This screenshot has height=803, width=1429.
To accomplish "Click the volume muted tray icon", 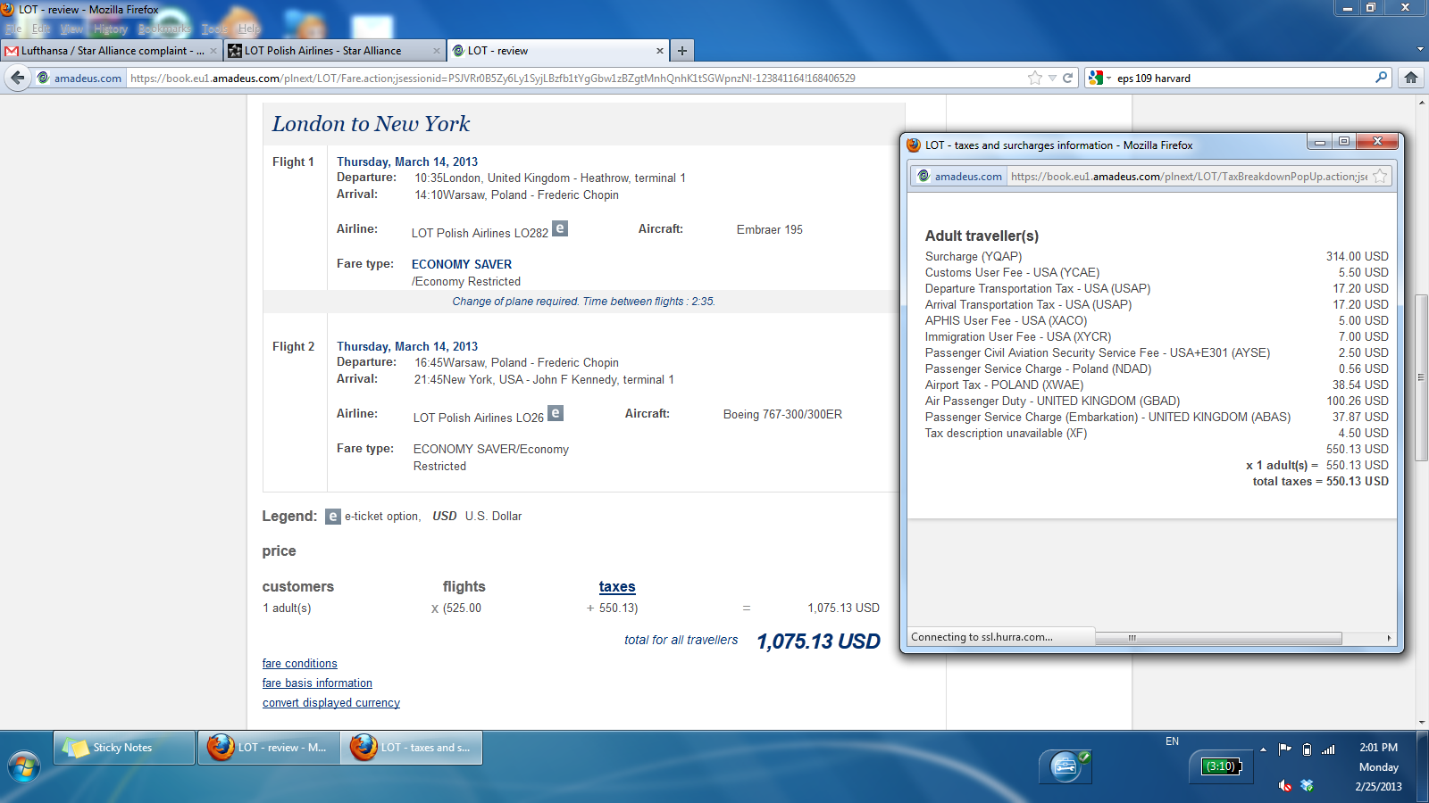I will 1285,785.
